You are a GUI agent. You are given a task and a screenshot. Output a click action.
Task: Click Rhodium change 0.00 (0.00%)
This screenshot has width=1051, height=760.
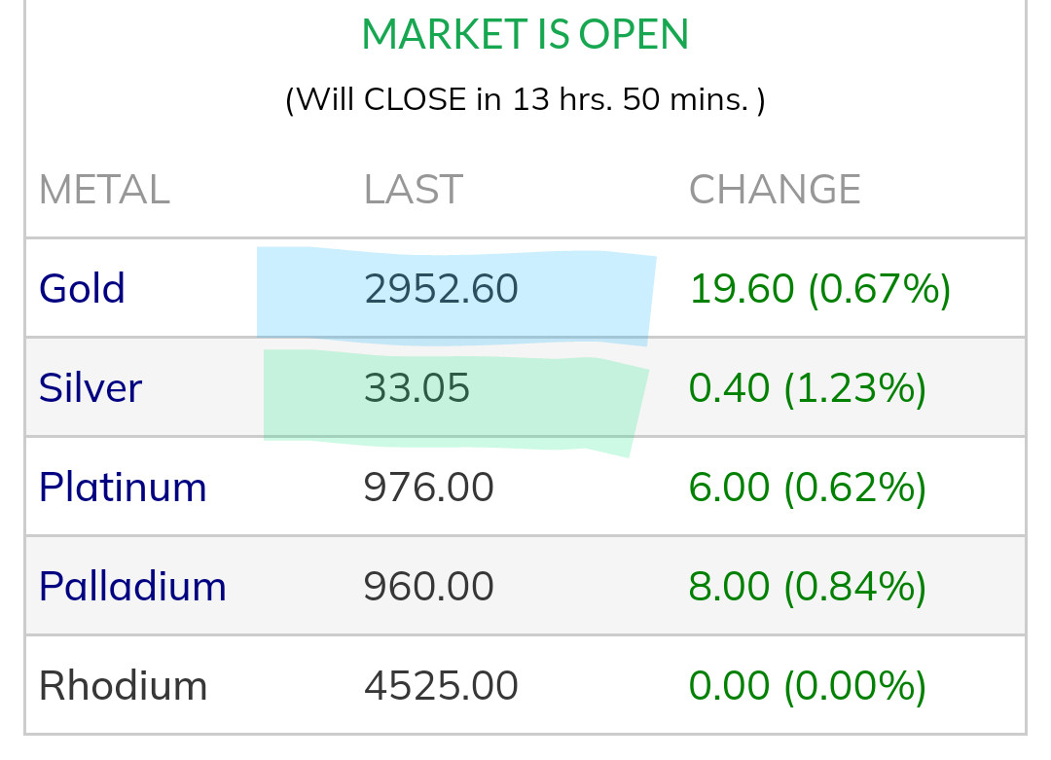[807, 686]
